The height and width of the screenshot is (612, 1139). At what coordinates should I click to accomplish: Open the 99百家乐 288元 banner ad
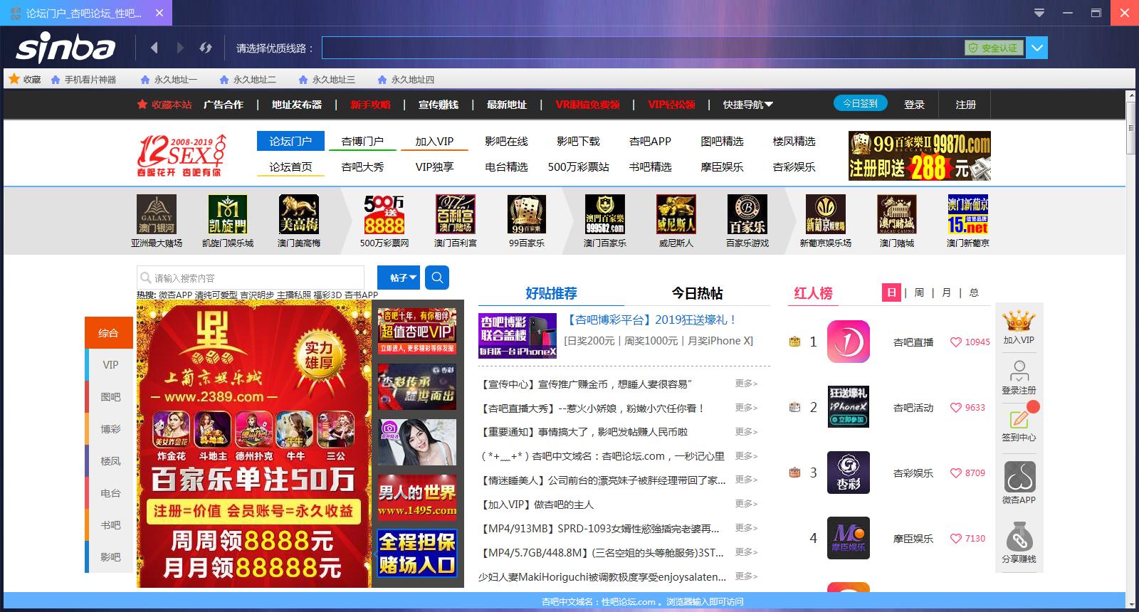click(919, 156)
